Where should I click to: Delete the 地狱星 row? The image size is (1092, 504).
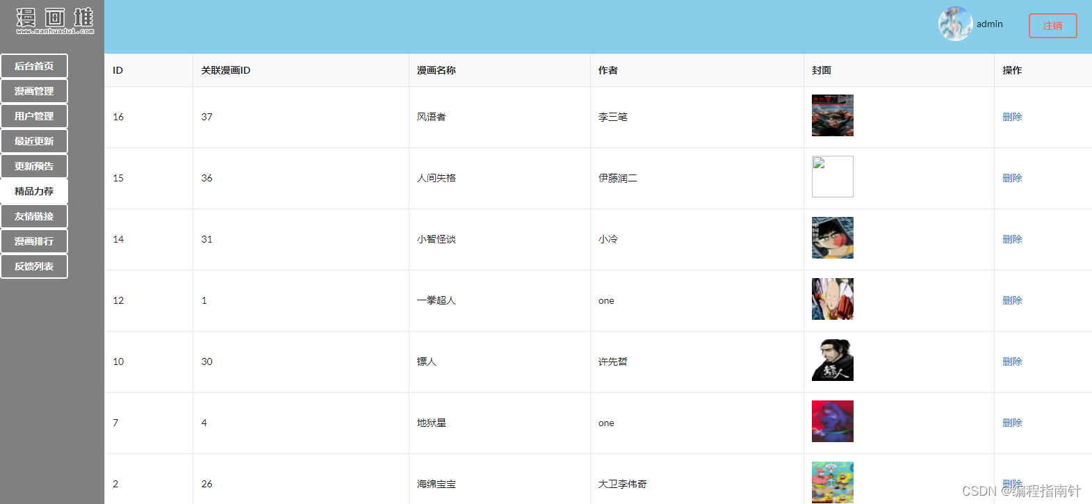[1012, 423]
